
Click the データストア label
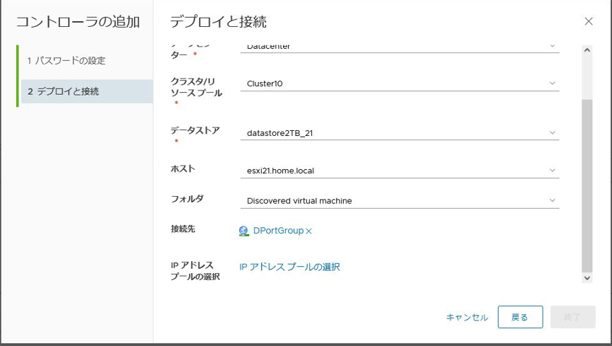point(195,130)
